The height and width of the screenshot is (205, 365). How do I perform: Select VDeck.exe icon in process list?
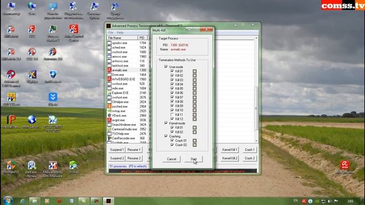(x=109, y=115)
